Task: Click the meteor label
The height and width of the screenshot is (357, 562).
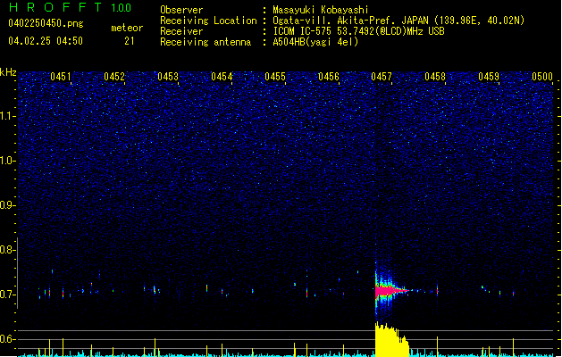Action: pos(127,28)
